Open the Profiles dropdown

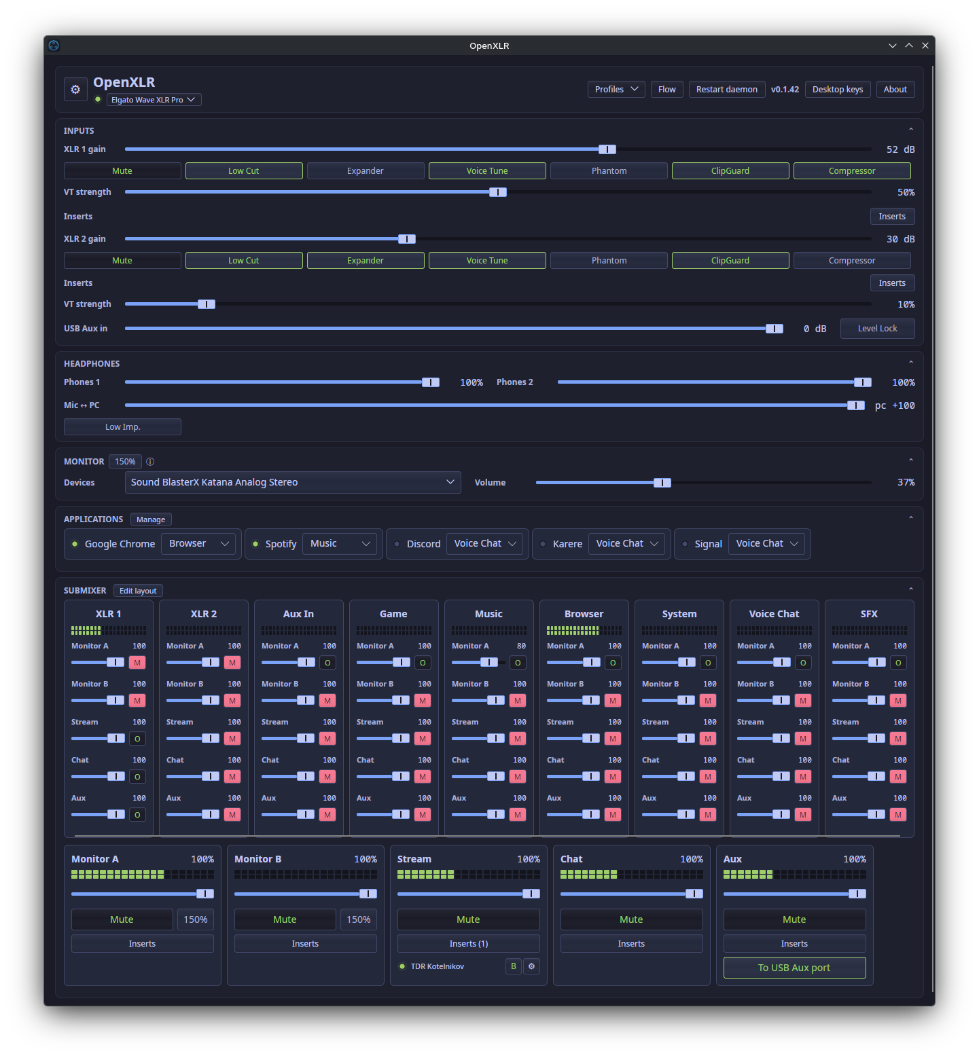pyautogui.click(x=616, y=90)
